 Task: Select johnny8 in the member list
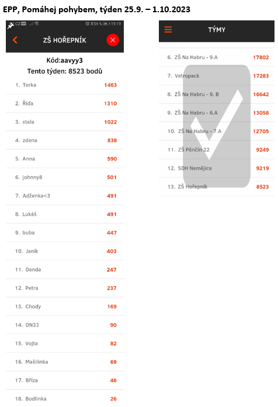(65, 177)
